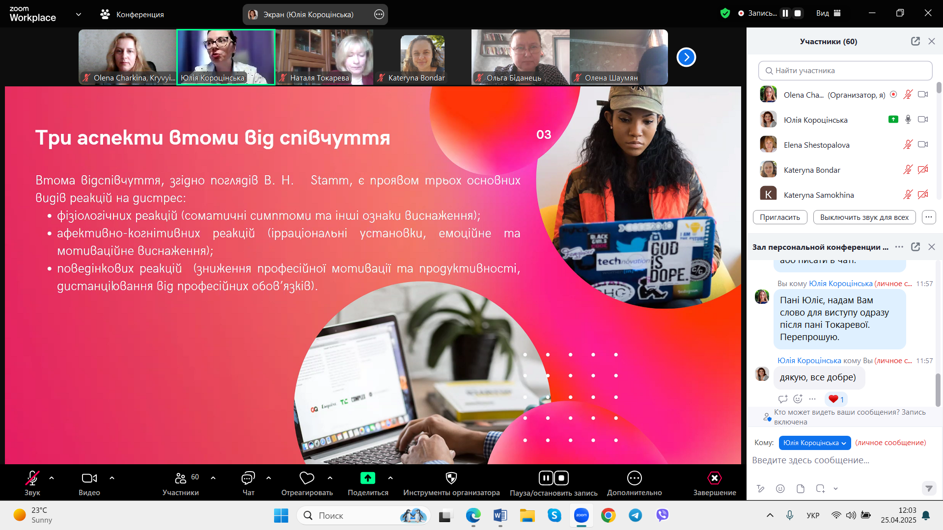Open the Chat bubble icon
Viewport: 943px width, 530px height.
point(248,478)
